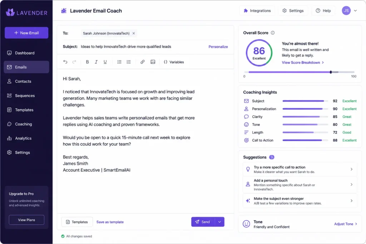Click the redo arrow icon

[74, 62]
